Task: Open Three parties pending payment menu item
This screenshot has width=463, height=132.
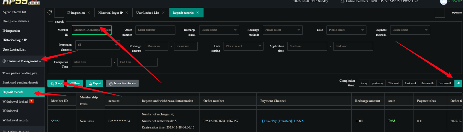Action: (x=23, y=73)
